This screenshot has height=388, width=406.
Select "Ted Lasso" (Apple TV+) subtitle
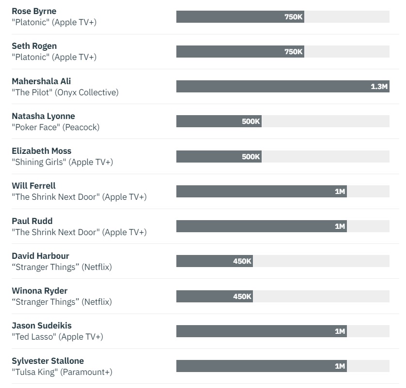point(58,337)
